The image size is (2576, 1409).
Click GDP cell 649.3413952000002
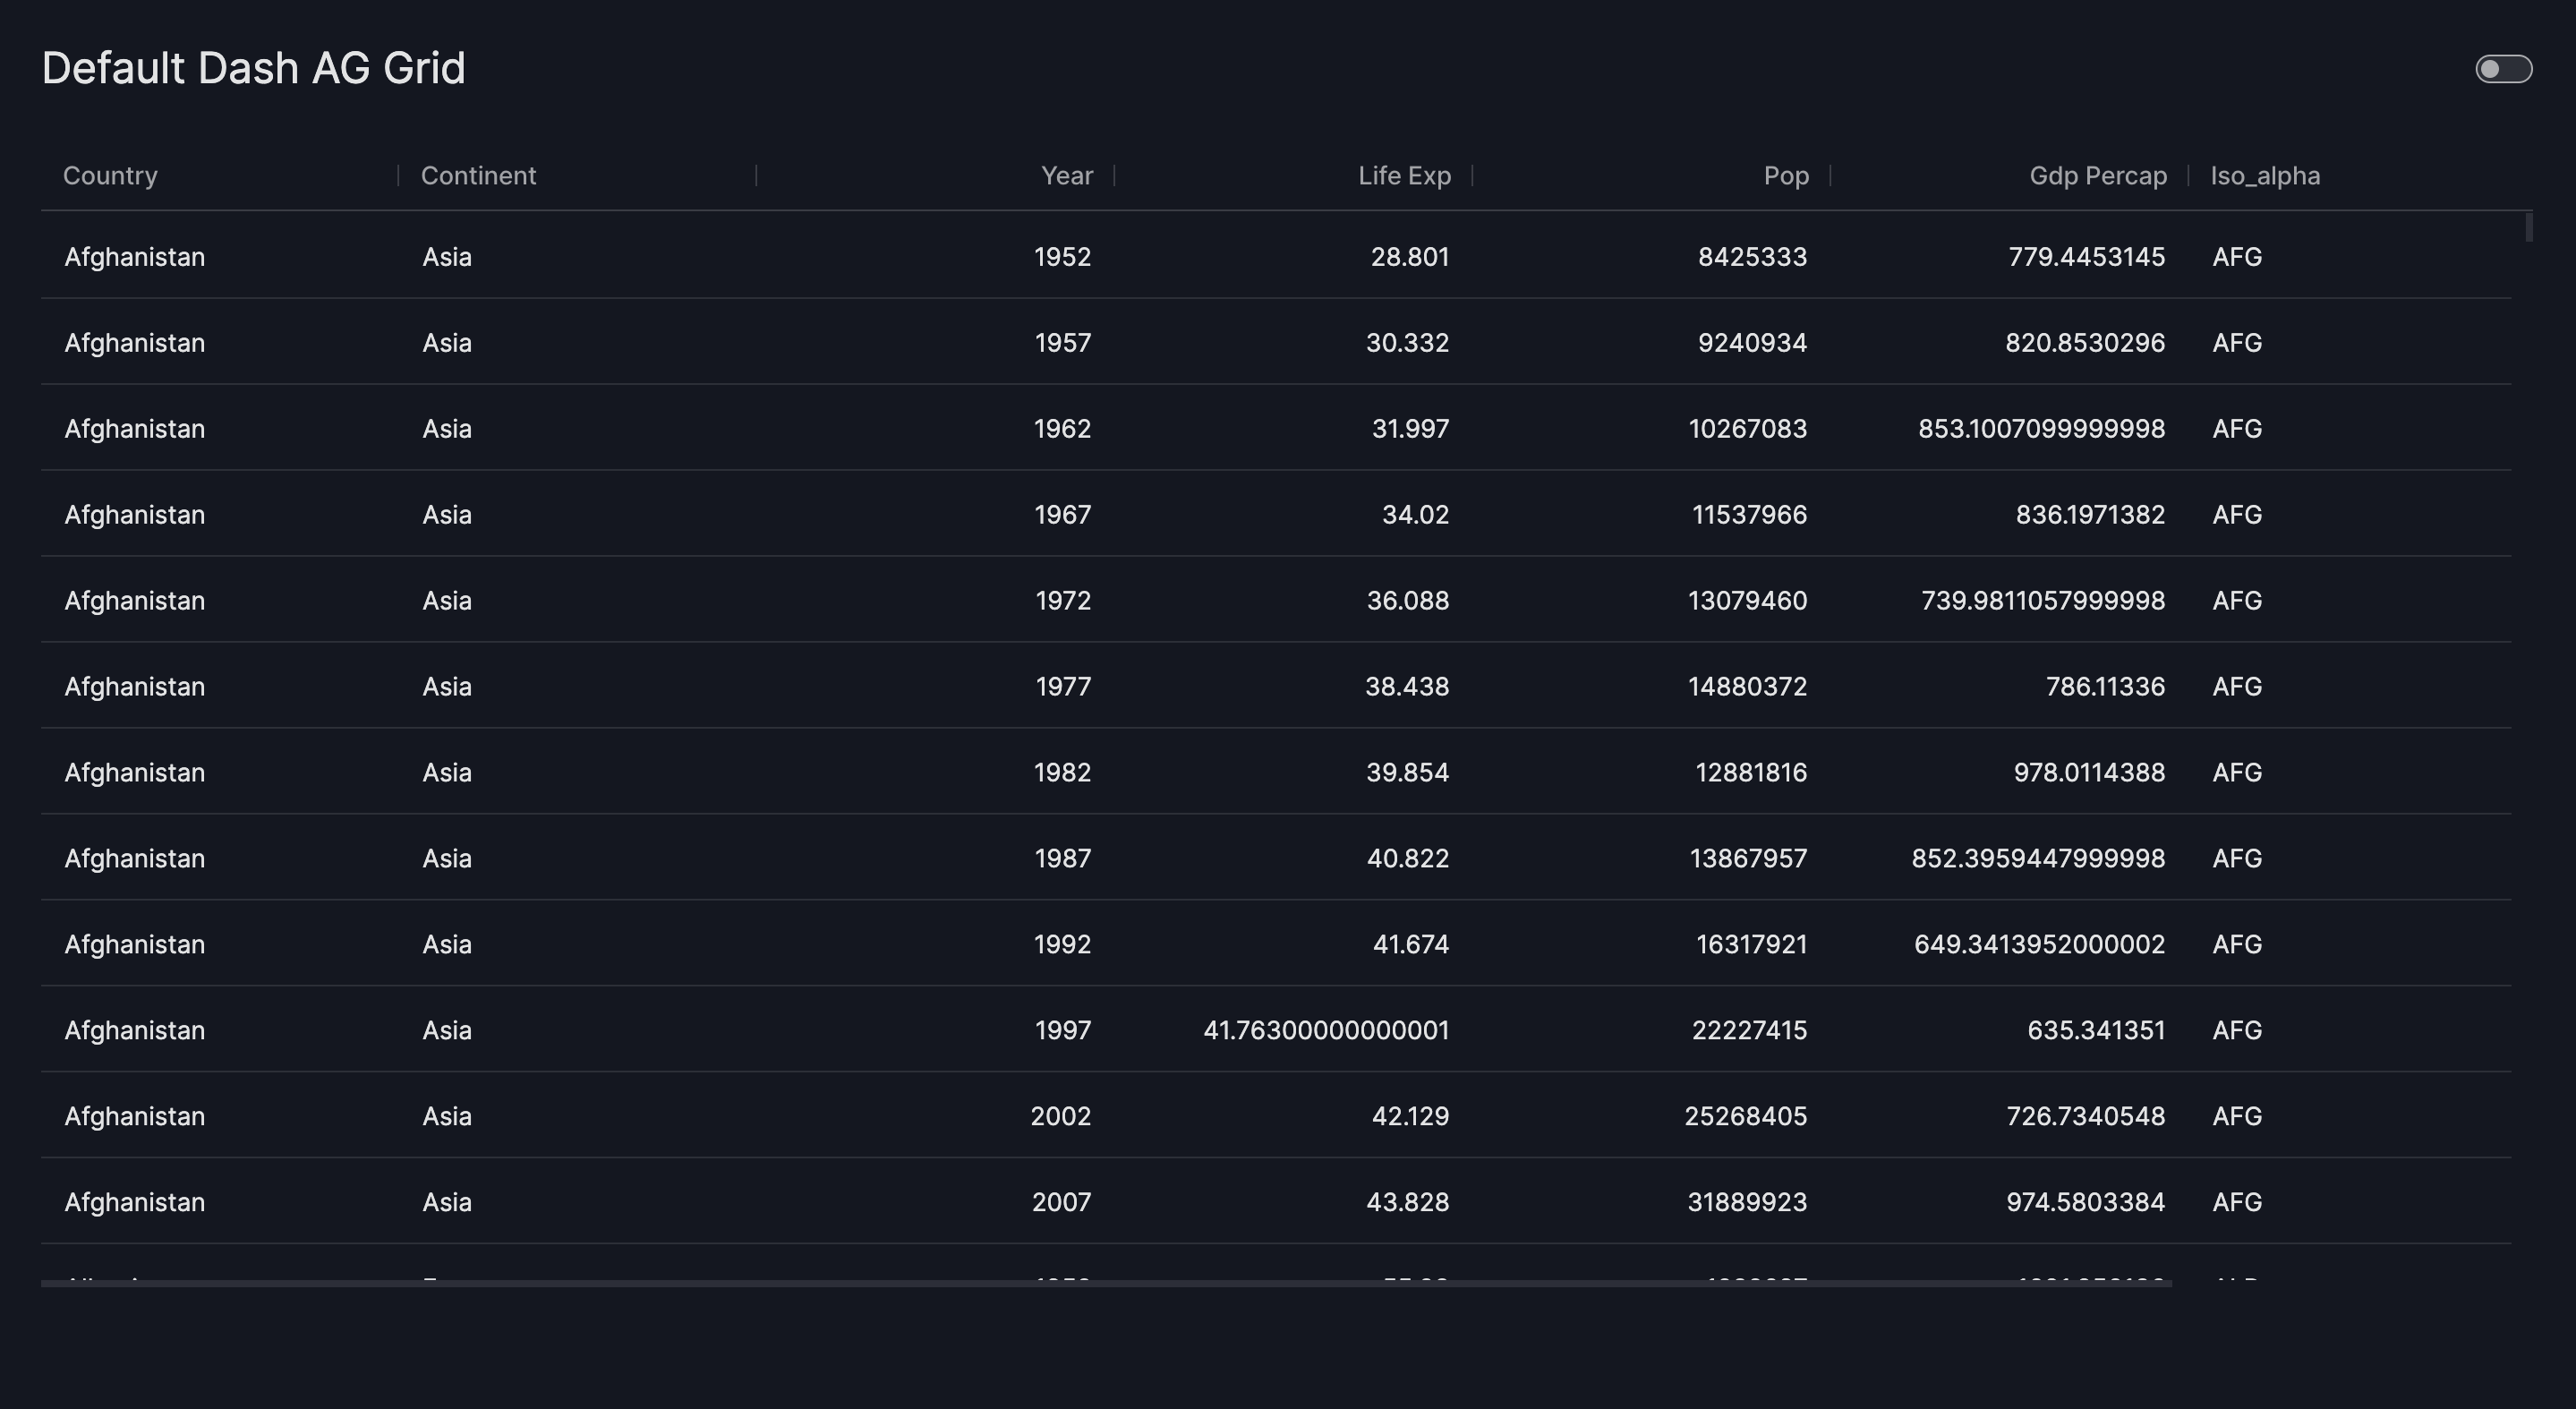click(x=2039, y=945)
